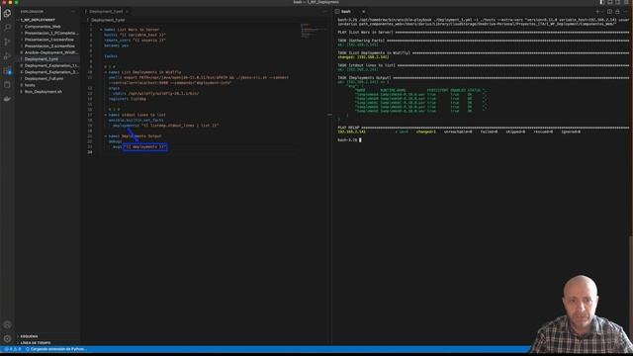Click the editor minimap preview
Image resolution: width=633 pixels, height=356 pixels.
tap(313, 32)
